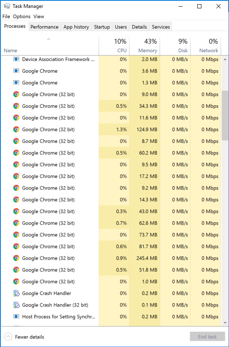Click the Device Association Framework process icon
229x347 pixels.
point(16,59)
